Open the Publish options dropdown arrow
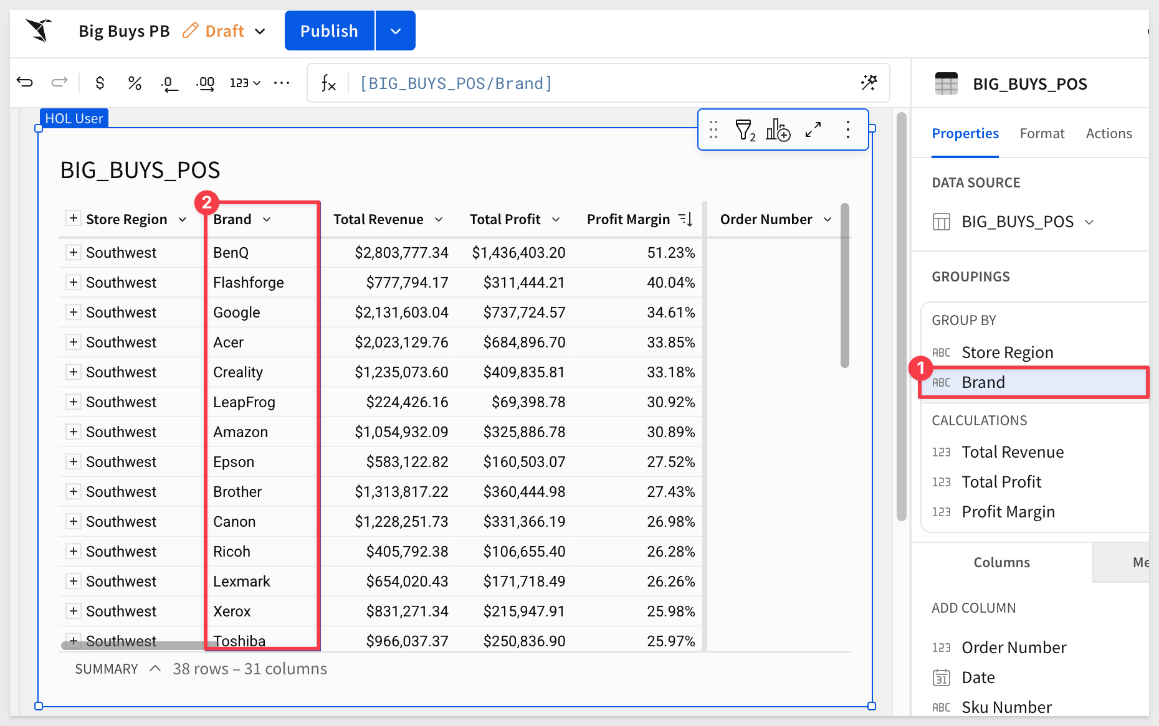 [x=396, y=31]
